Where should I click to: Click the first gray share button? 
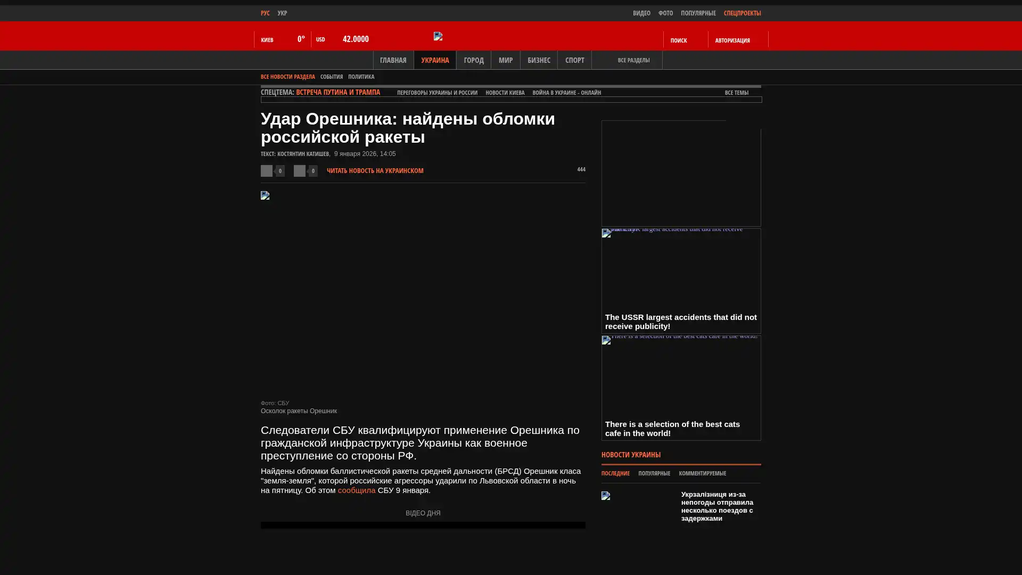[267, 170]
